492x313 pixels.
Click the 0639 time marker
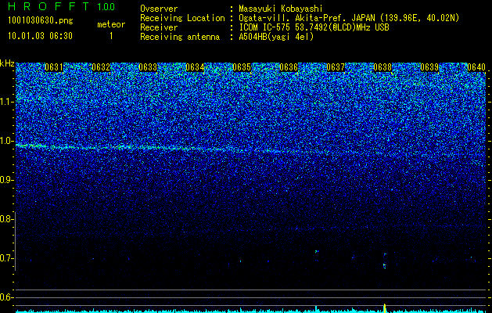[429, 67]
